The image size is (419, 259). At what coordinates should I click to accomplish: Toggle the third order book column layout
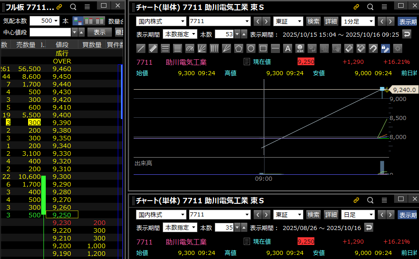tap(100, 21)
